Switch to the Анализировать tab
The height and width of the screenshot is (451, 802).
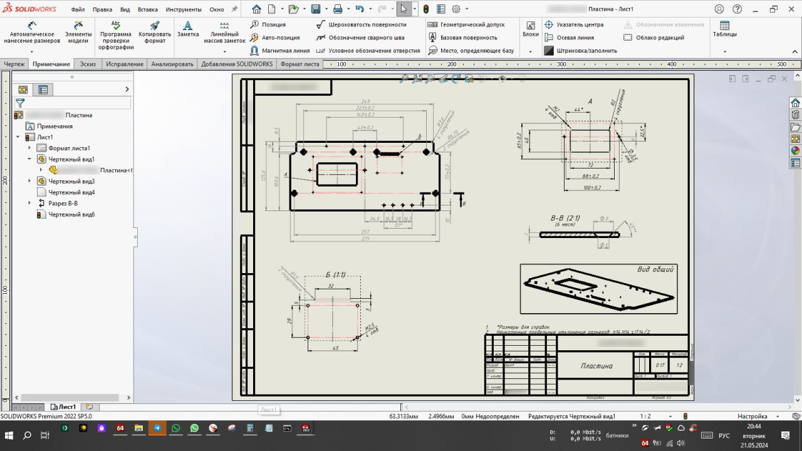click(172, 64)
